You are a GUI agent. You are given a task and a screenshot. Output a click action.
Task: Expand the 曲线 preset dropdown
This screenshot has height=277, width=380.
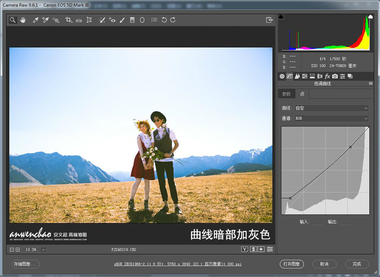(332, 108)
